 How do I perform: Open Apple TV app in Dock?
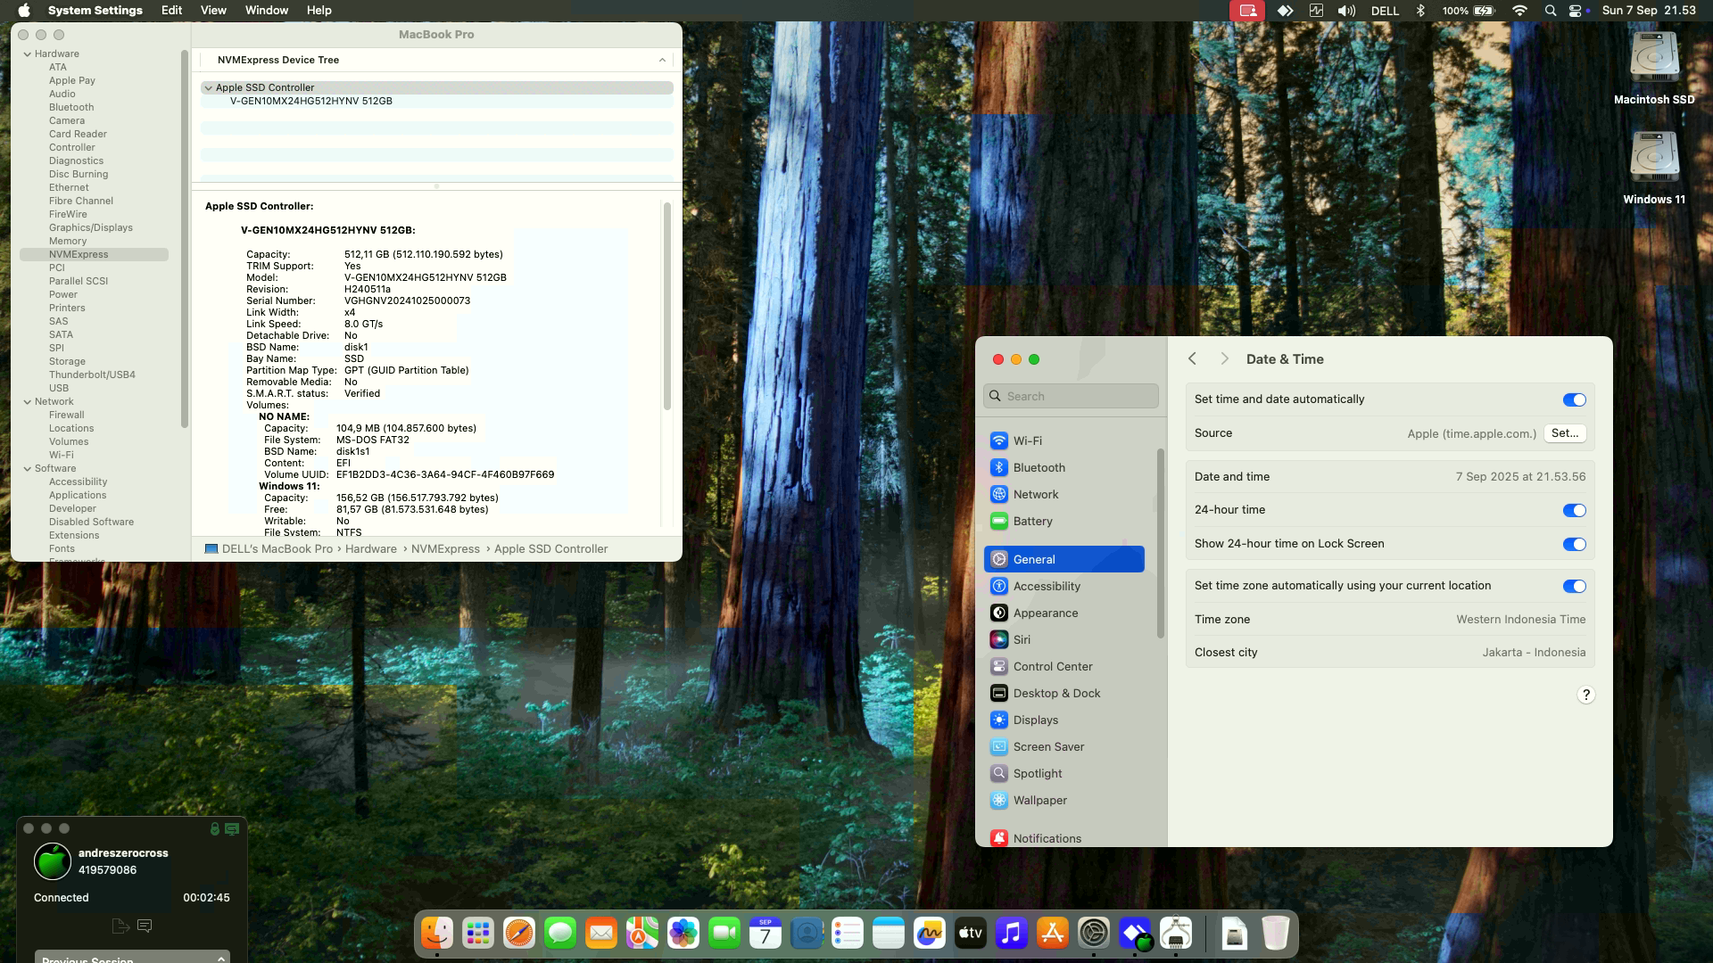coord(971,934)
